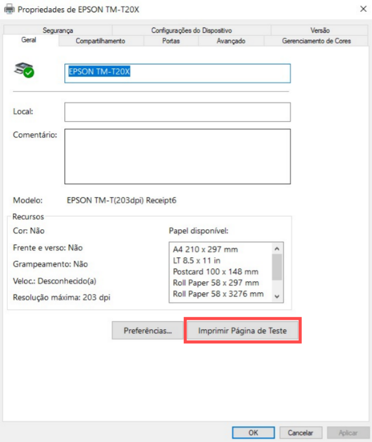Open printer Preferências
Viewport: 372px width, 442px height.
(147, 330)
